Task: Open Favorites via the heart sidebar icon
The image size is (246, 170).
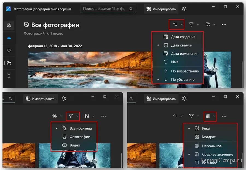Action: click(9, 51)
